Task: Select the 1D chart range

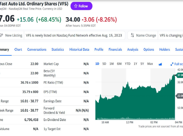Action: tap(97, 64)
